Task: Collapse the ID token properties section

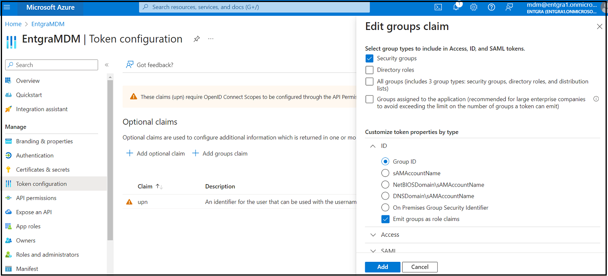Action: pyautogui.click(x=373, y=146)
